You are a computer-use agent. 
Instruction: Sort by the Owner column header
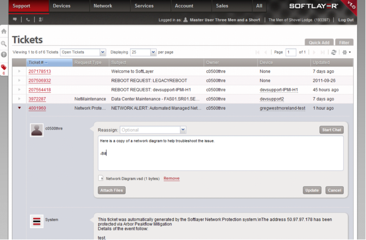point(231,62)
